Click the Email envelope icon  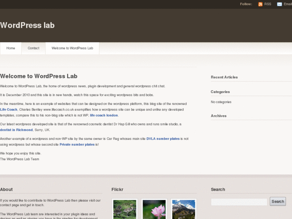(279, 4)
